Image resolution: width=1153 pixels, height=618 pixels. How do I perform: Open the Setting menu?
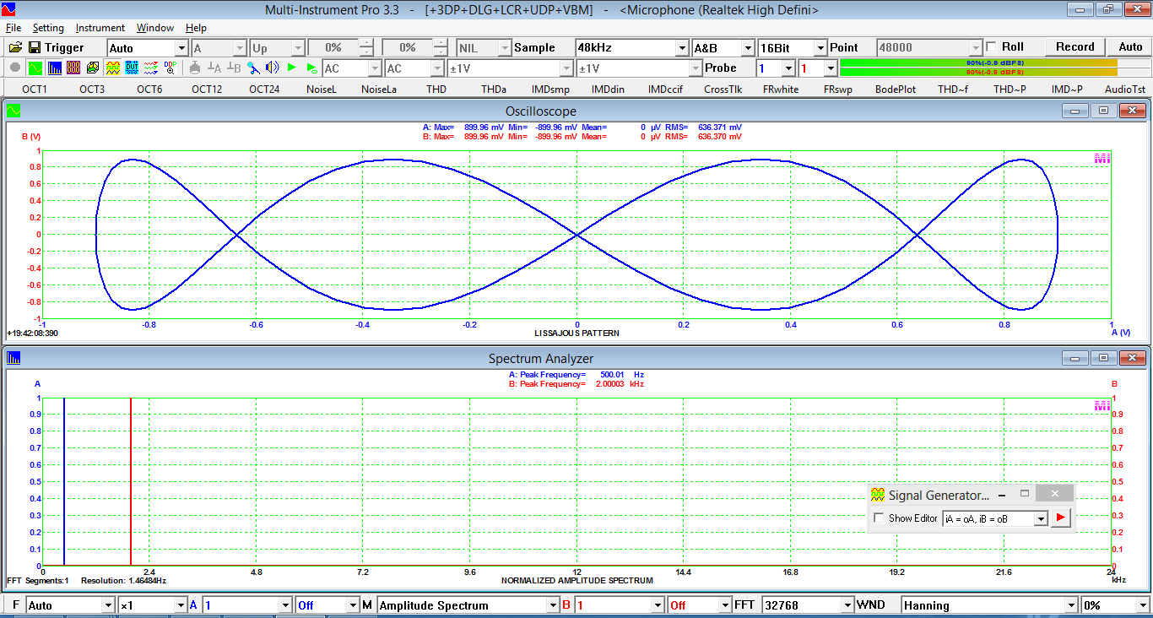tap(48, 28)
